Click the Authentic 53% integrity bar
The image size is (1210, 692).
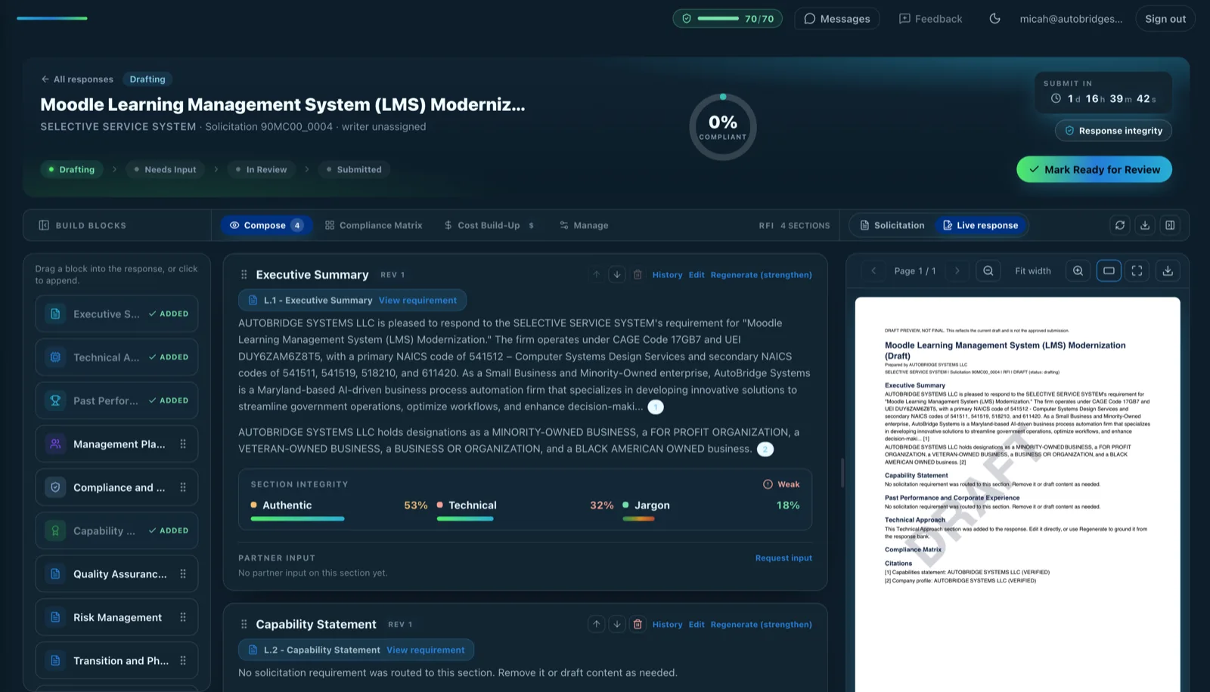click(x=297, y=519)
